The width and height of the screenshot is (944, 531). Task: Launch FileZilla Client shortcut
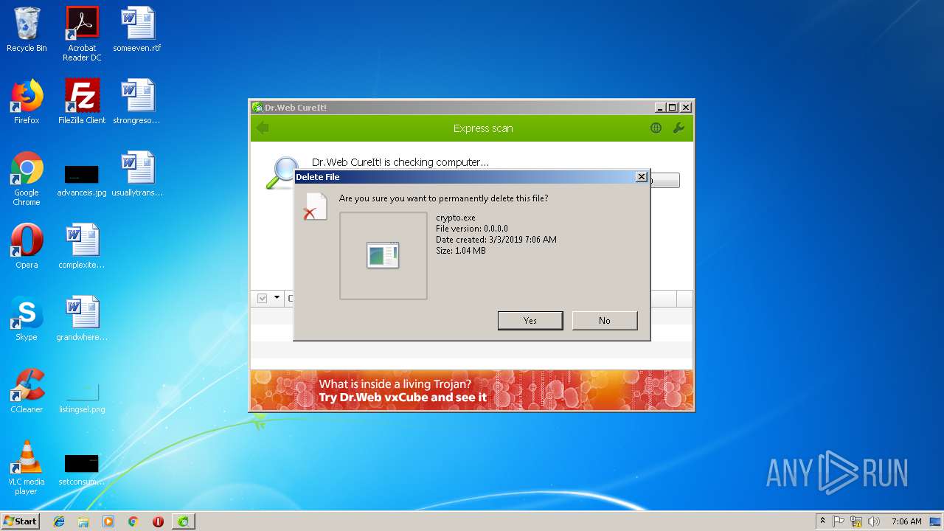click(82, 102)
